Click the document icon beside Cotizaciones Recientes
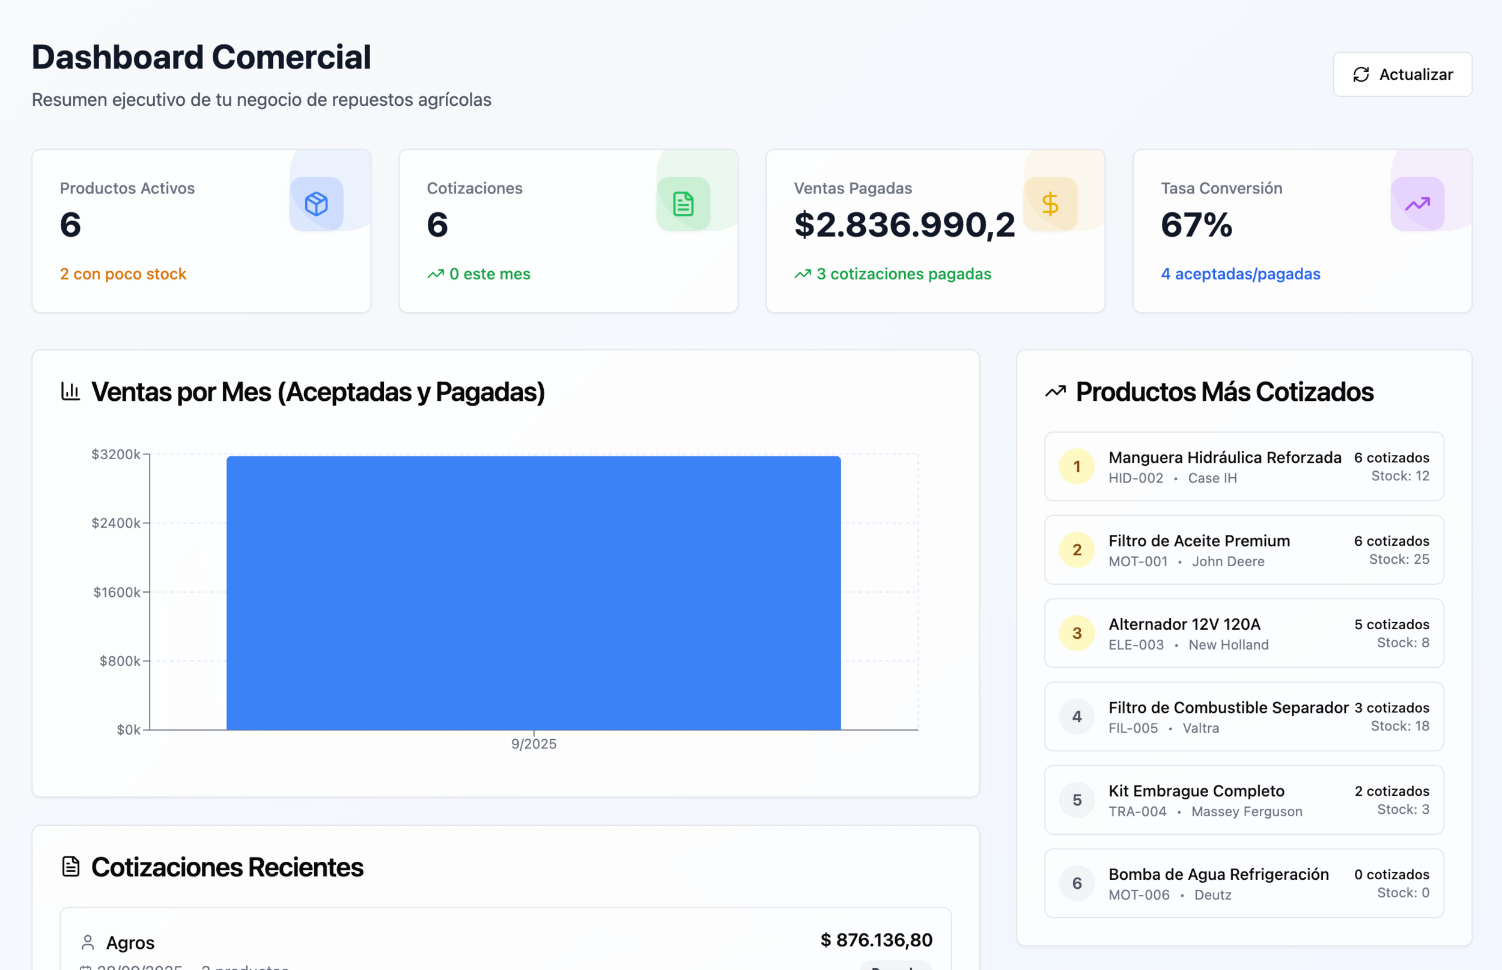The height and width of the screenshot is (970, 1502). [70, 867]
